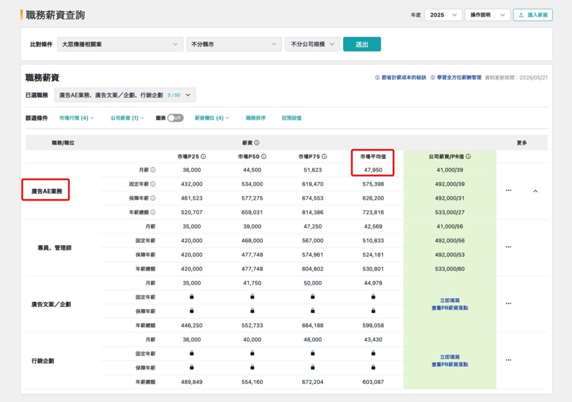Click 查看PR薪資落點 link for 行銷企劃
Screen dimensions: 572x402
pos(450,365)
